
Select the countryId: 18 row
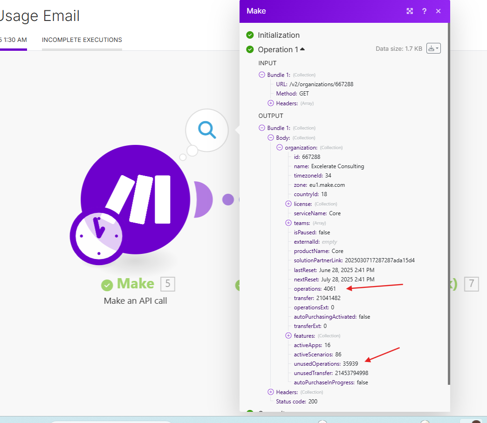tap(310, 194)
